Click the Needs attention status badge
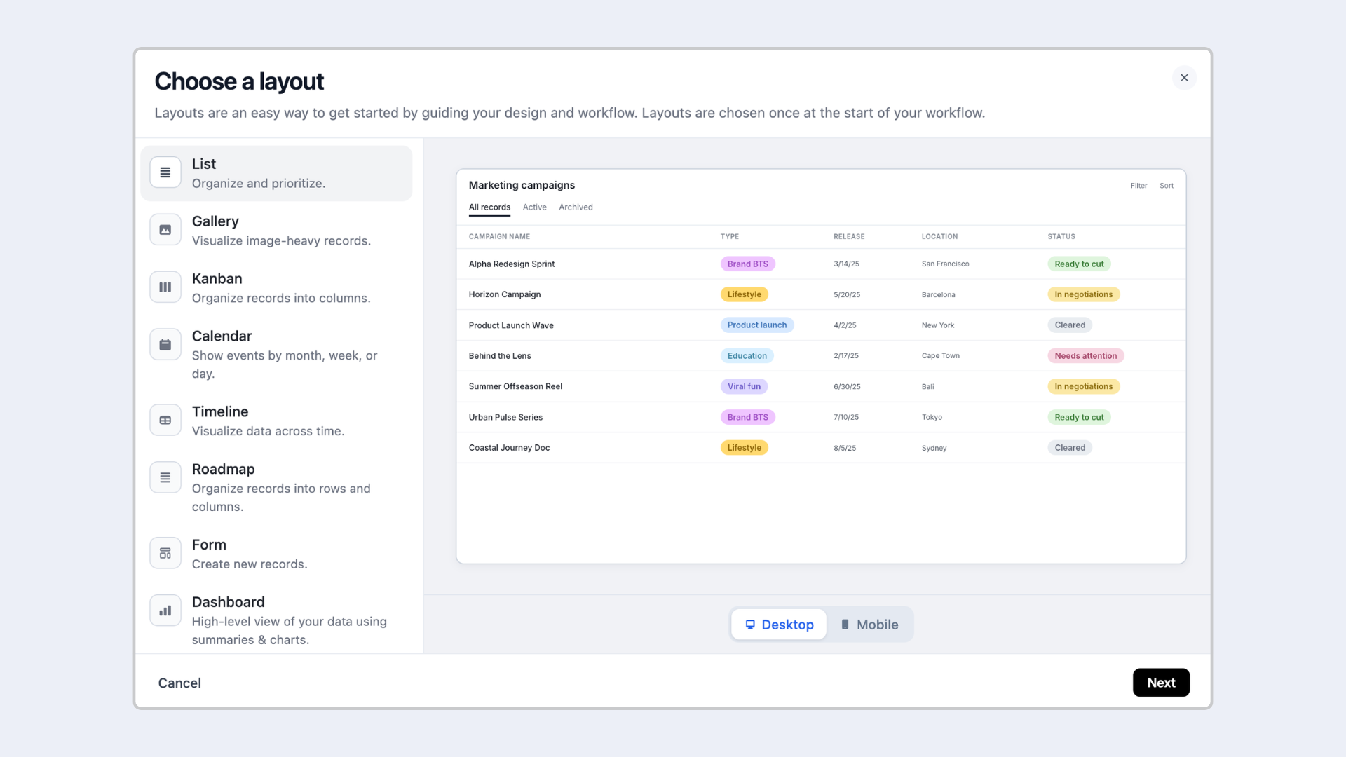 pos(1085,356)
